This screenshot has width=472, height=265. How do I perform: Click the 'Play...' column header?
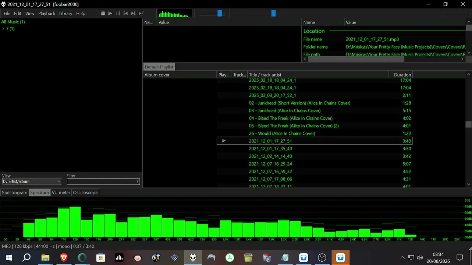coord(224,75)
